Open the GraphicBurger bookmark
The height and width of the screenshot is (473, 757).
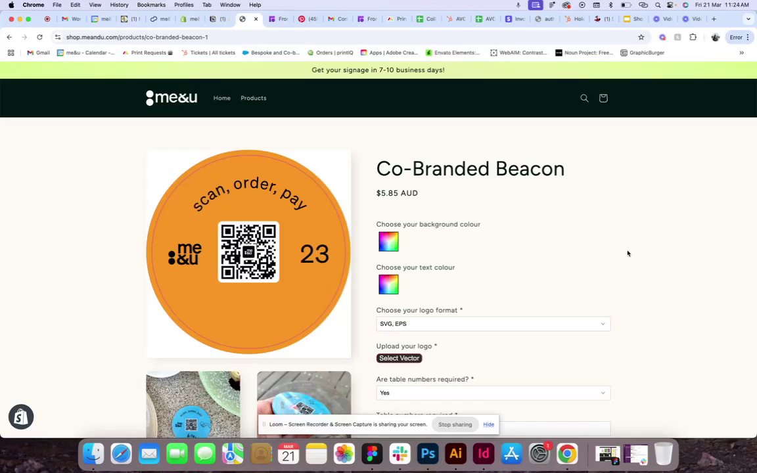643,53
